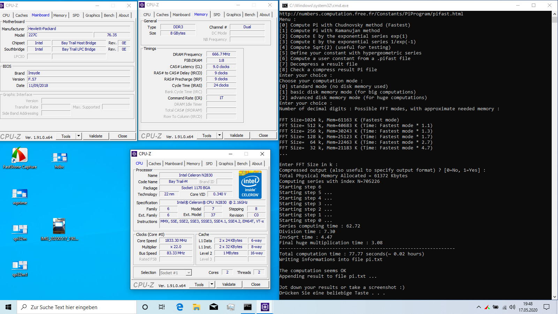Launch Microsoft Edge from taskbar
Screen dimensions: 558x314
pos(180,307)
